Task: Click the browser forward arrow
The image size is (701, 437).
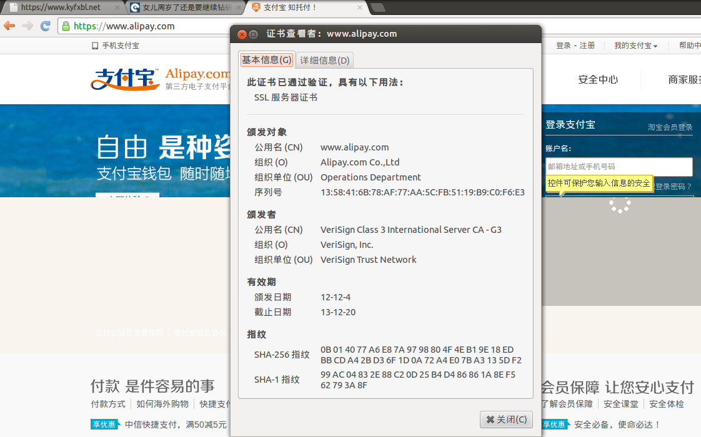Action: click(27, 26)
